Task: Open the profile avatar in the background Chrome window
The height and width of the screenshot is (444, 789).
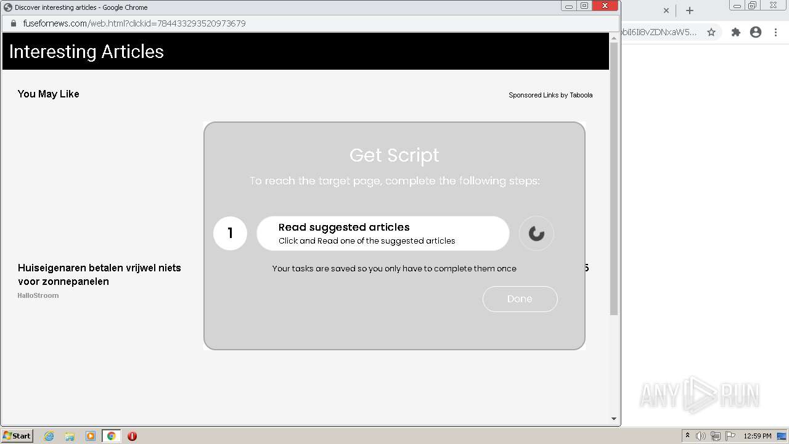Action: pos(756,32)
